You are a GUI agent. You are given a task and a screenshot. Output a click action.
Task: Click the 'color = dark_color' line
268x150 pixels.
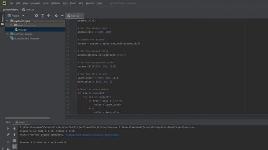[107, 112]
